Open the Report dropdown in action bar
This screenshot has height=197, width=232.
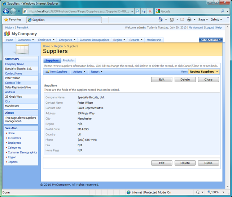point(96,72)
